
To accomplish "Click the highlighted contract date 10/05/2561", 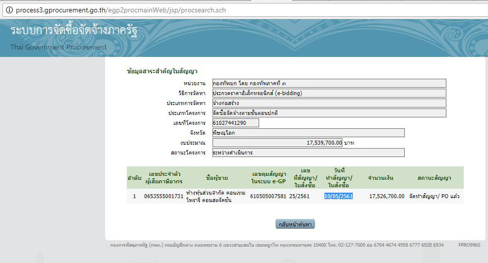I will click(x=338, y=196).
